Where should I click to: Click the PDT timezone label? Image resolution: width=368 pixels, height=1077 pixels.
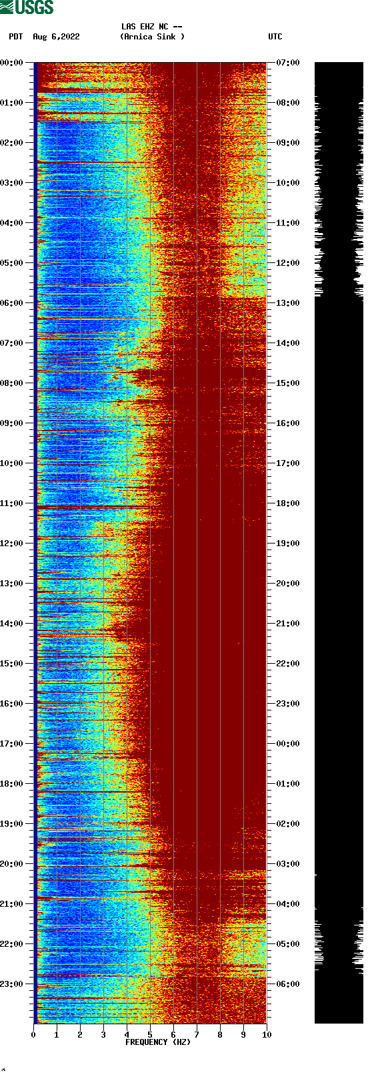16,37
